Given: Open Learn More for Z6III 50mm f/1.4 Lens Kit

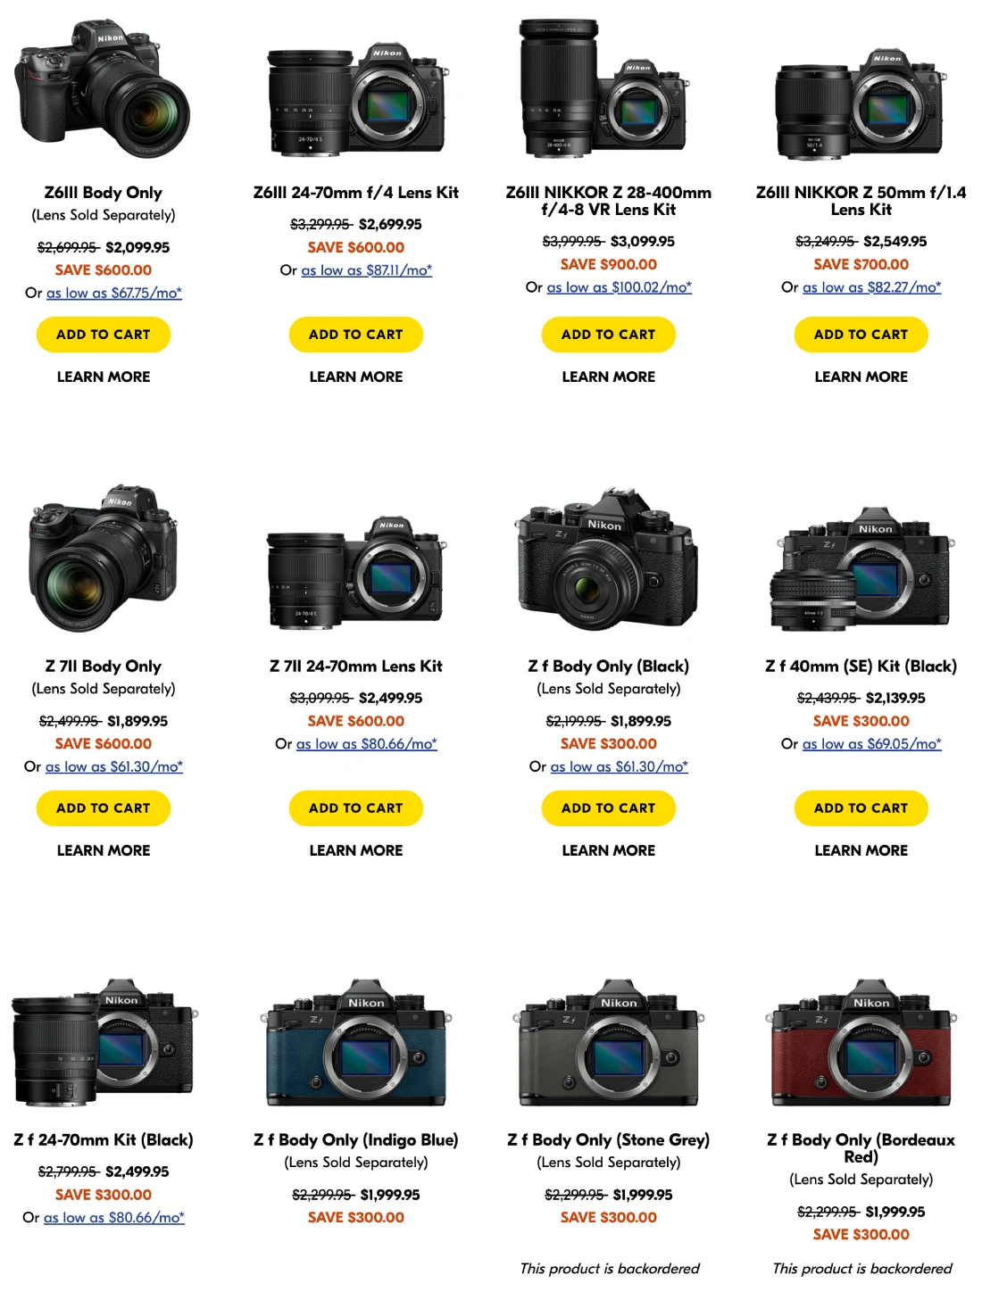Looking at the screenshot, I should click(861, 377).
